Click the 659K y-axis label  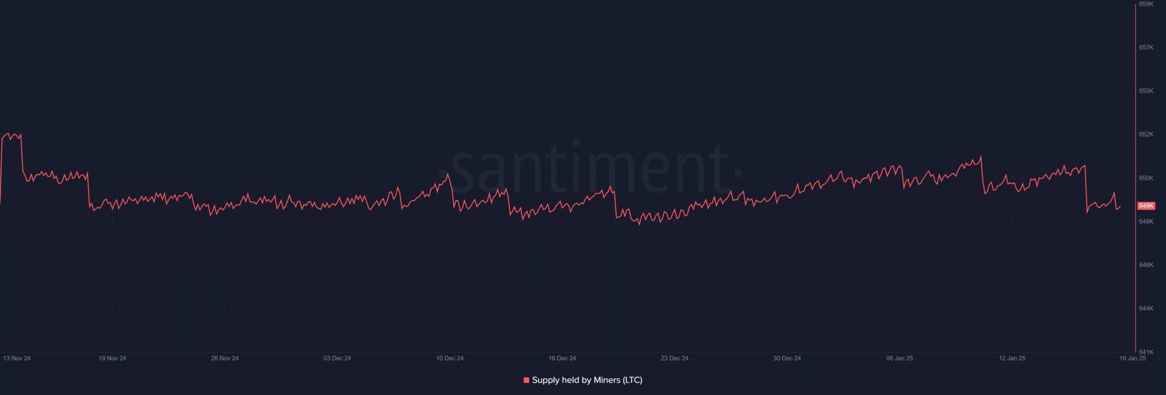pos(1146,4)
